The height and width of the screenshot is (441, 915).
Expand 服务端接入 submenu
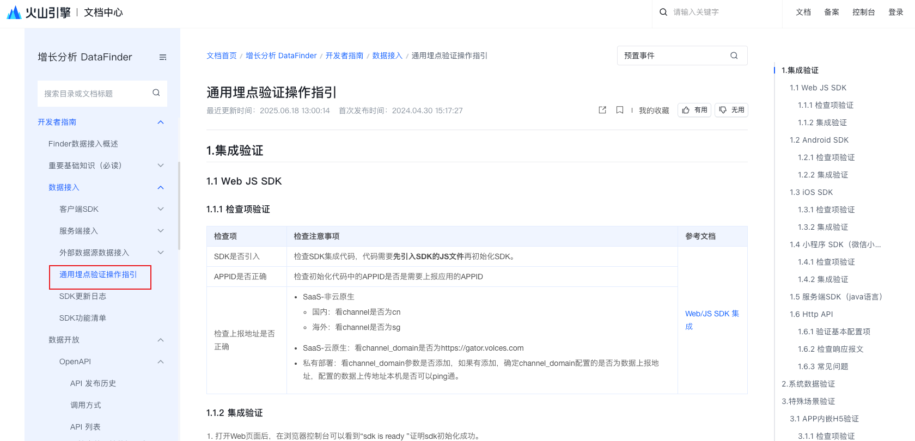(x=161, y=231)
